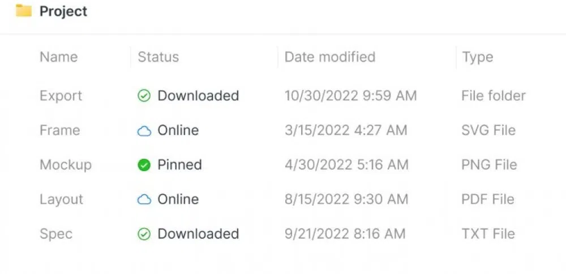Click the green Pinned icon for Mockup
The width and height of the screenshot is (566, 274).
pos(144,166)
